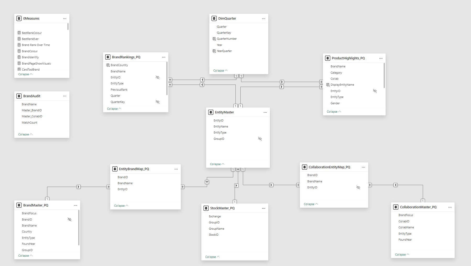This screenshot has height=266, width=471.
Task: Click the table icon on StockMaster_PQ header
Action: click(206, 208)
